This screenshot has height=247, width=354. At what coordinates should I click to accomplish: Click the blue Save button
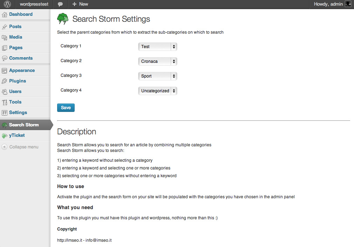pos(66,108)
